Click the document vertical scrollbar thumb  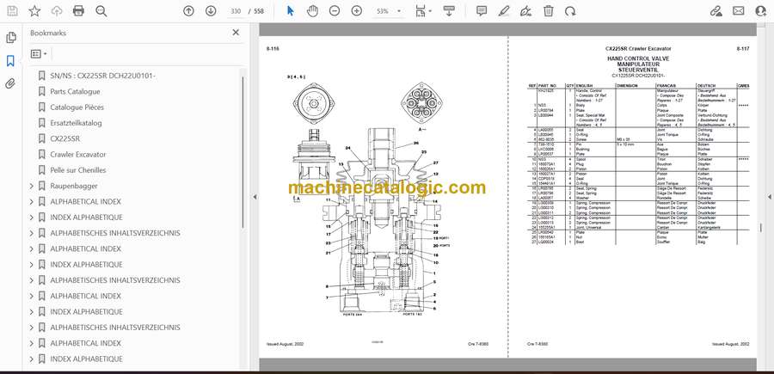point(761,227)
